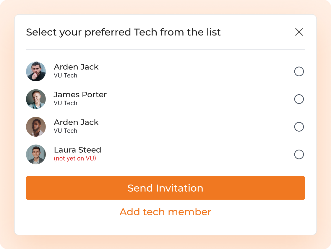Click Laura Steed's profile picture
This screenshot has width=331, height=249.
(x=36, y=154)
